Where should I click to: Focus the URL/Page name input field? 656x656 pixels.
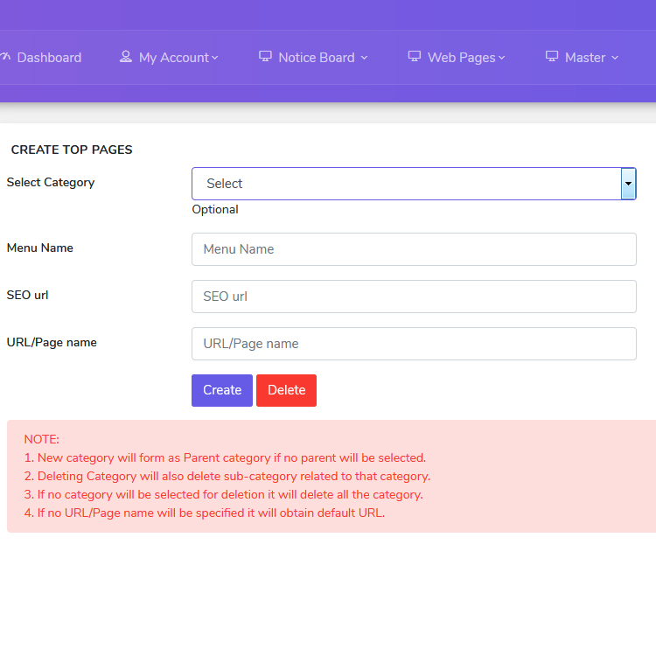(414, 344)
